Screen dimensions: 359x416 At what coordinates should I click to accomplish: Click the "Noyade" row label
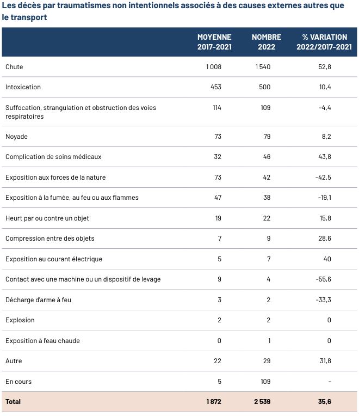click(16, 137)
